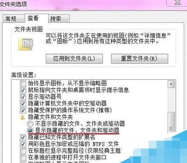
Task: Enable 在单独的进程中打开文件夹窗口
Action: coord(23,158)
